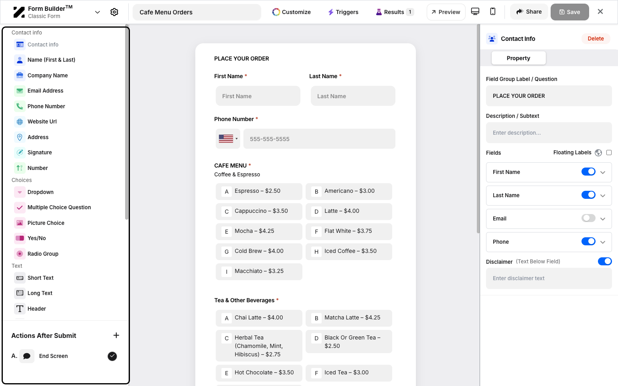Select Iced Tea – $3.00 option
The height and width of the screenshot is (386, 618).
coord(349,373)
